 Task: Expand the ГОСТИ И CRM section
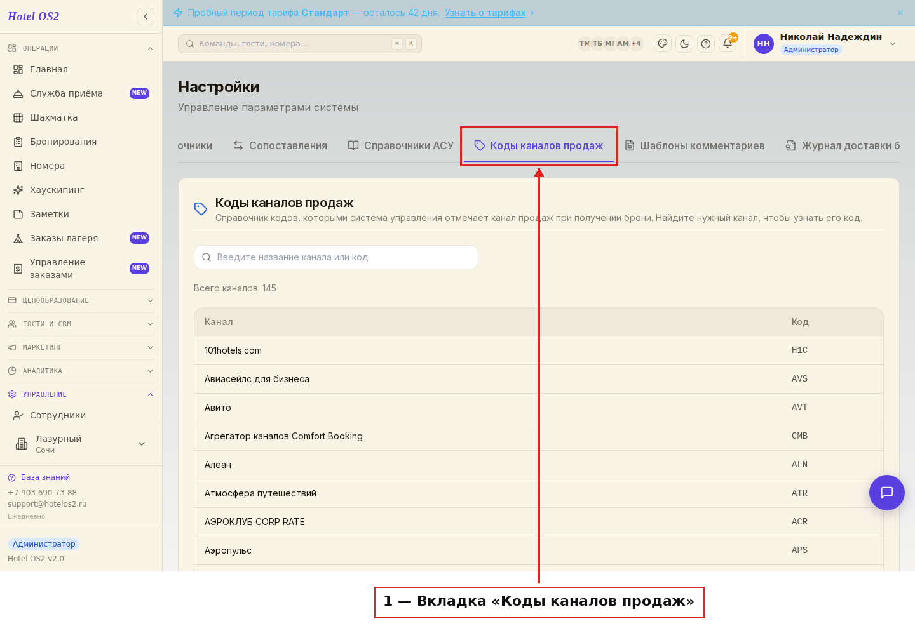[81, 324]
